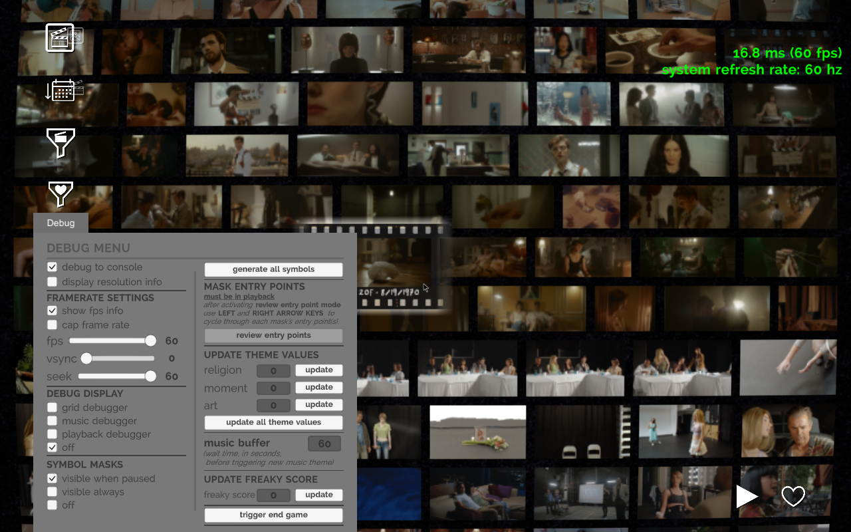Click the art value field
This screenshot has width=851, height=532.
tap(273, 405)
